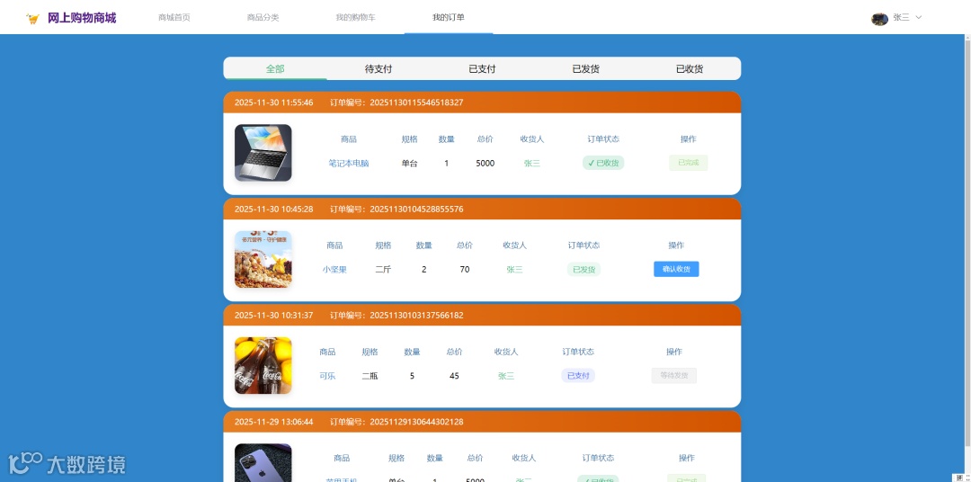Switch to the 全部 orders tab
This screenshot has height=482, width=971.
click(x=275, y=68)
